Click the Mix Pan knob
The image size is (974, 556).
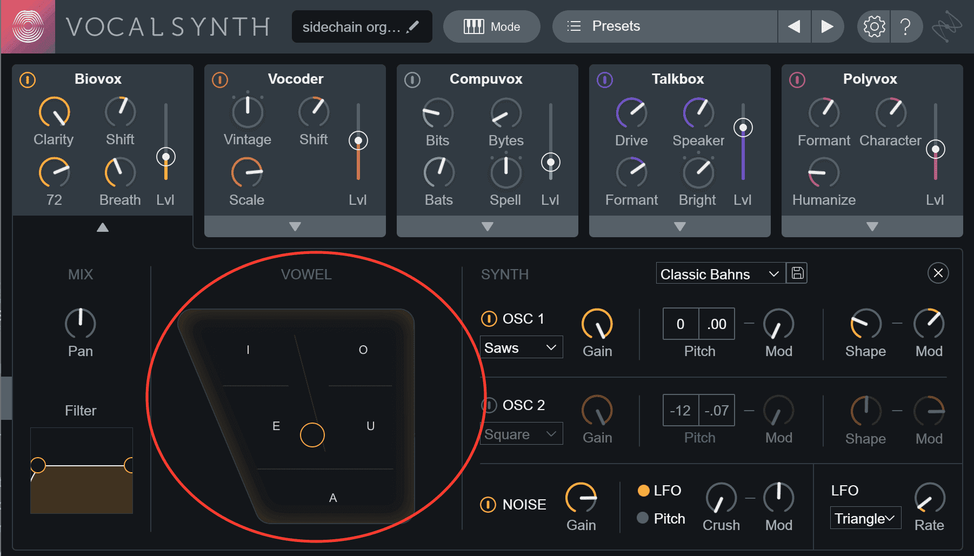coord(81,324)
